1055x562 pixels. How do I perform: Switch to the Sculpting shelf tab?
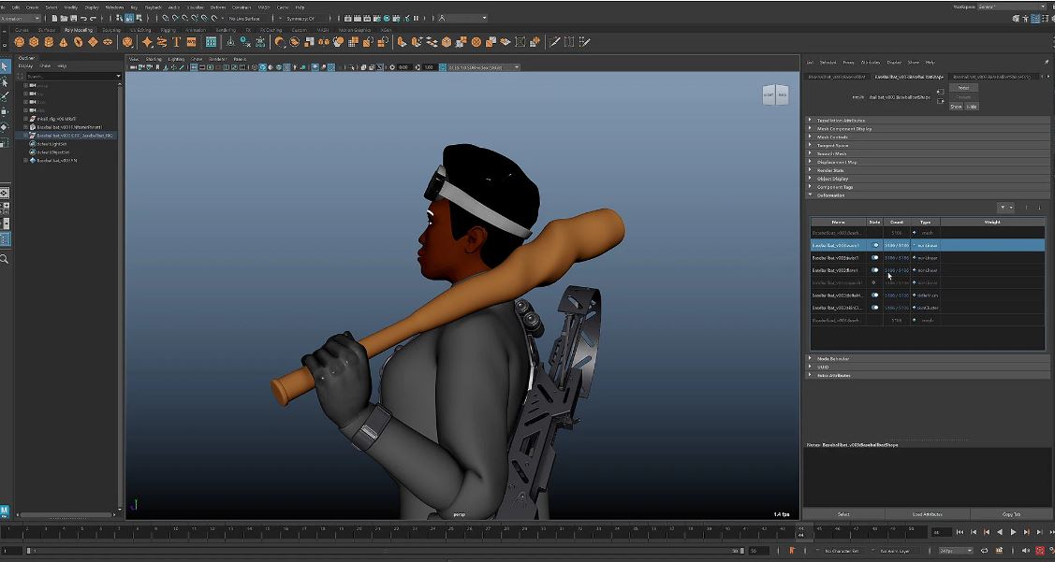click(111, 30)
